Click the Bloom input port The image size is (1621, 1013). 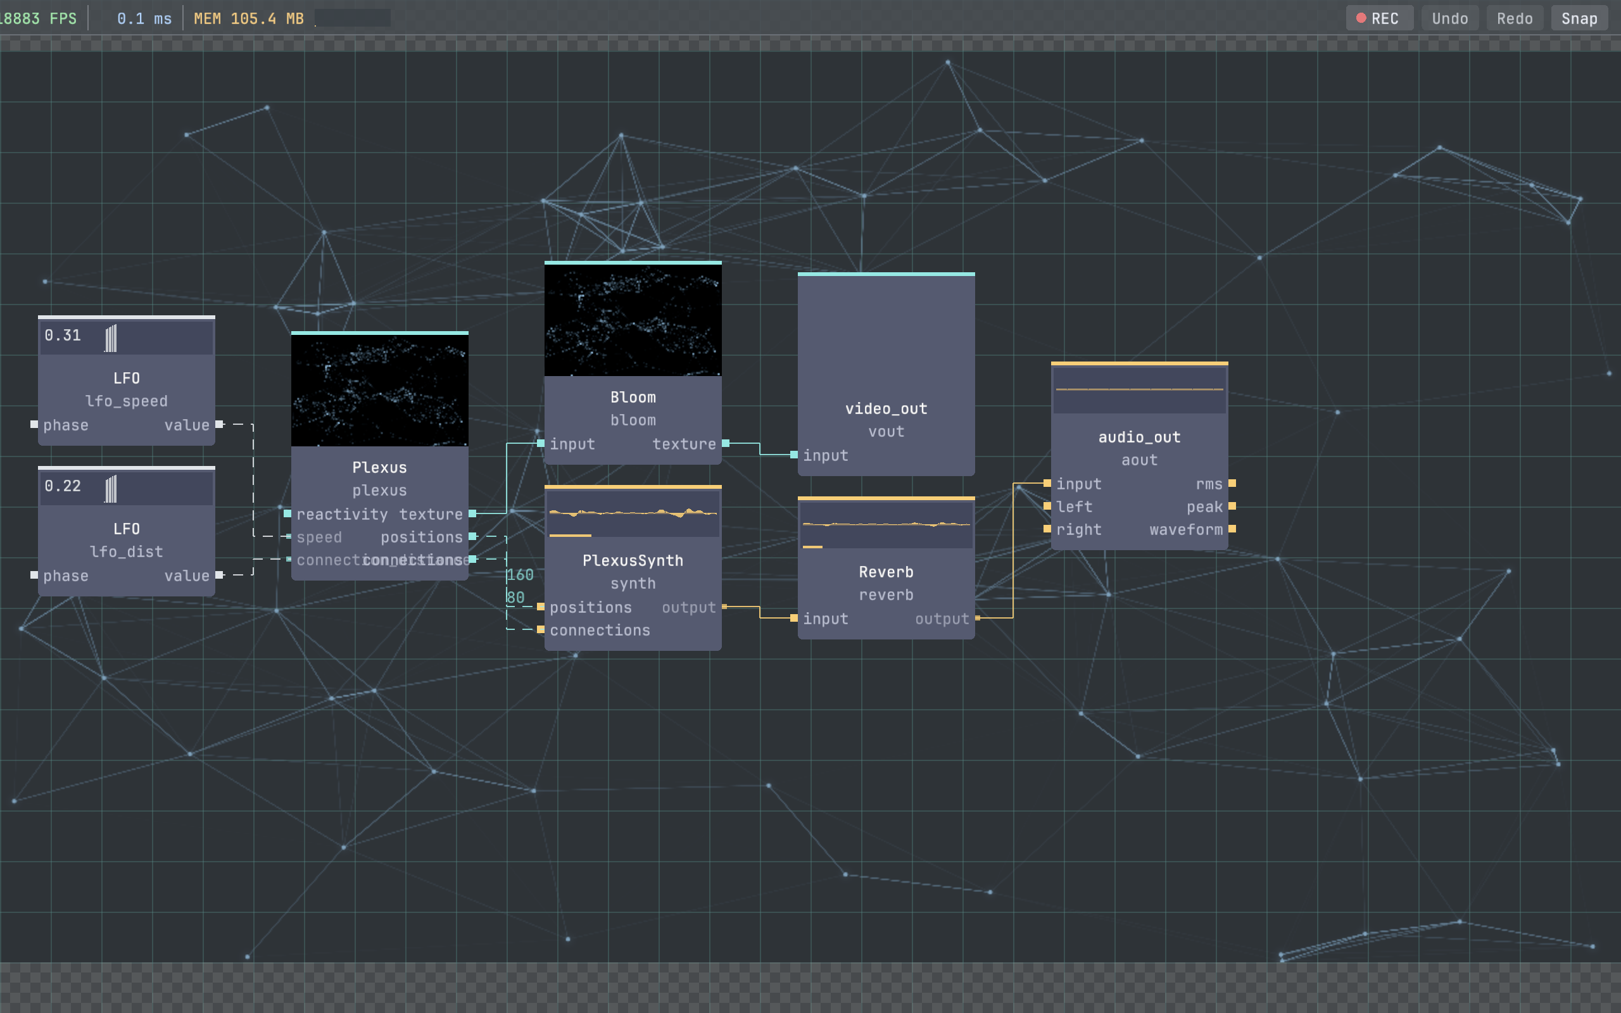[541, 443]
